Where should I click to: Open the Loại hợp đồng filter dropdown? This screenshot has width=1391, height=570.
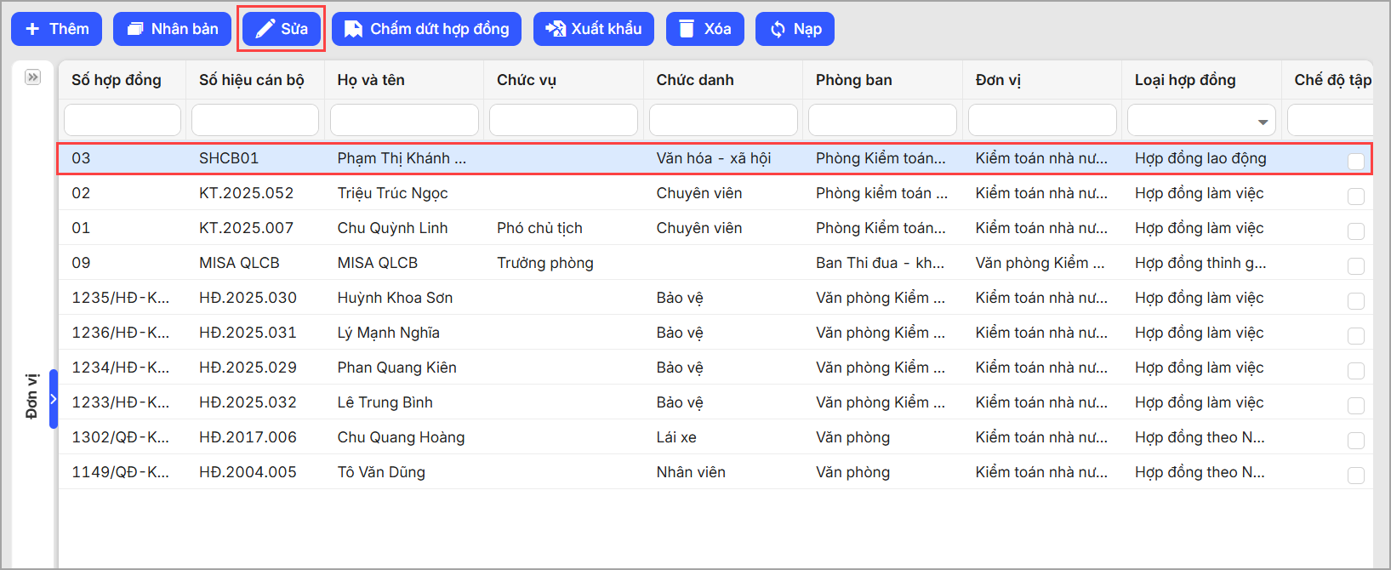pyautogui.click(x=1263, y=122)
